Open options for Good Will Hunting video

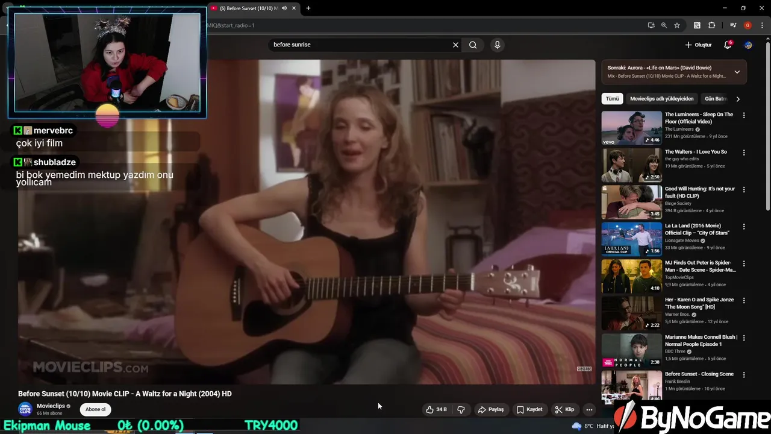click(x=744, y=189)
